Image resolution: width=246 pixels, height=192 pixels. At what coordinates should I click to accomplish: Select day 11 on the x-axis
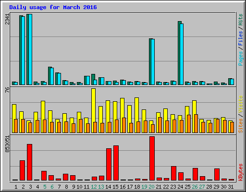pos(86,187)
